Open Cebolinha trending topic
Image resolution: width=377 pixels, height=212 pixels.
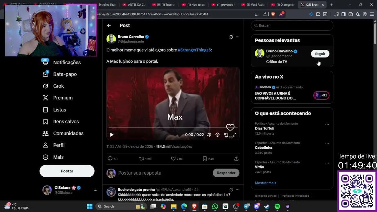264,148
